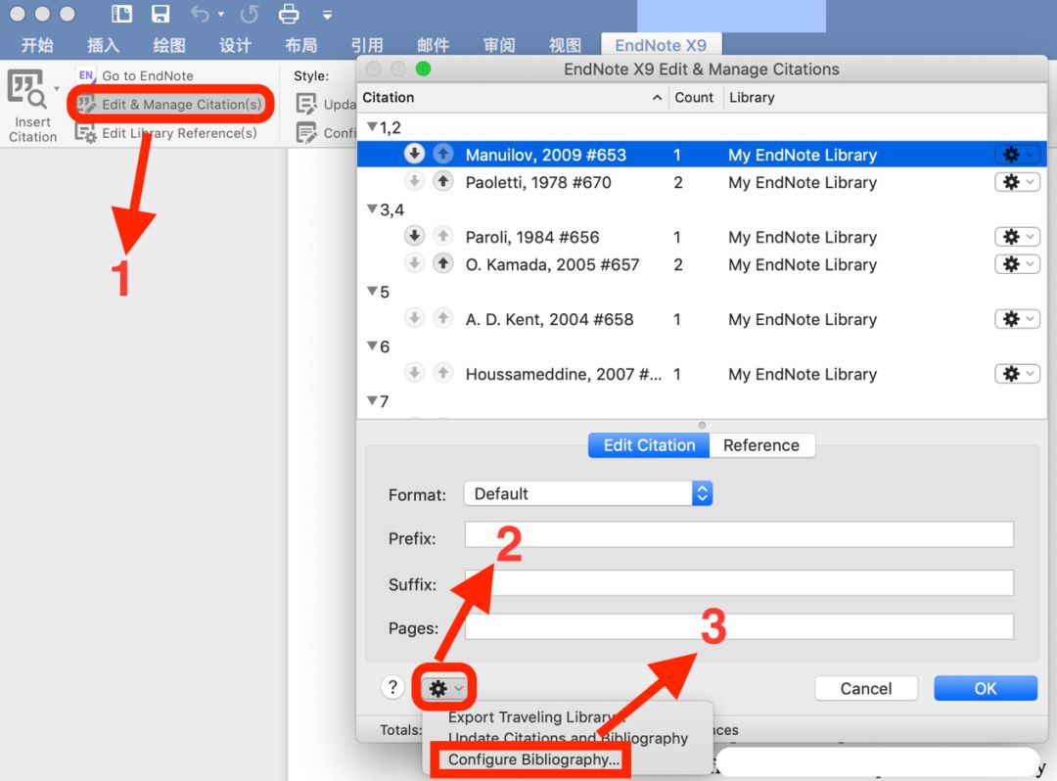The image size is (1057, 781).
Task: Open the Format dropdown set to Default
Action: pyautogui.click(x=588, y=494)
